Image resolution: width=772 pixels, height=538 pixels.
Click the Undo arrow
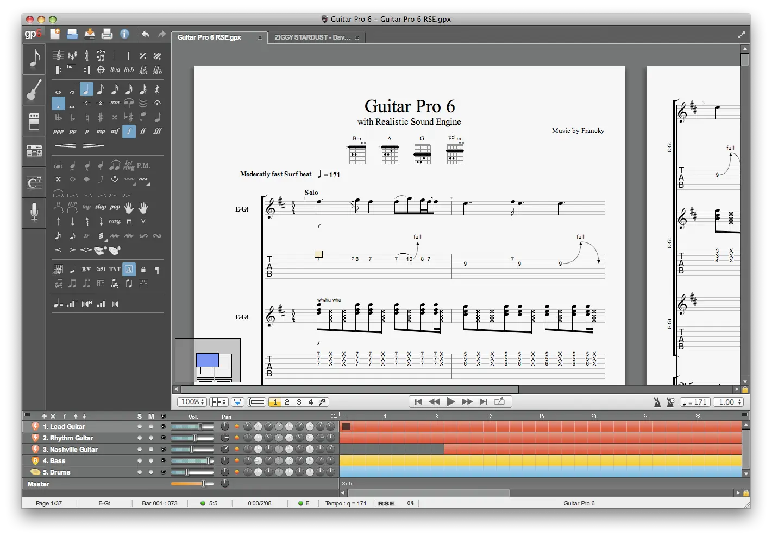(x=145, y=34)
